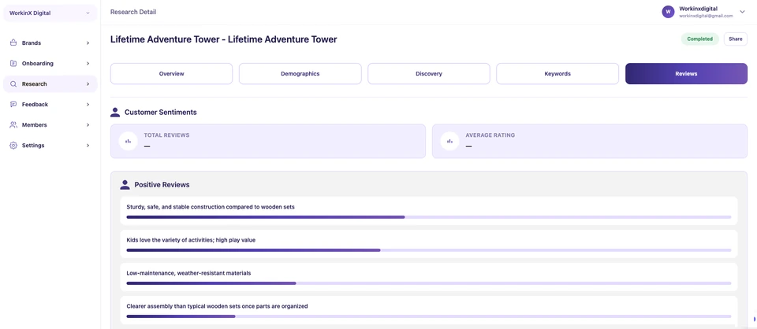Viewport: 757px width, 329px height.
Task: Click the Research magnifier icon
Action: point(13,83)
